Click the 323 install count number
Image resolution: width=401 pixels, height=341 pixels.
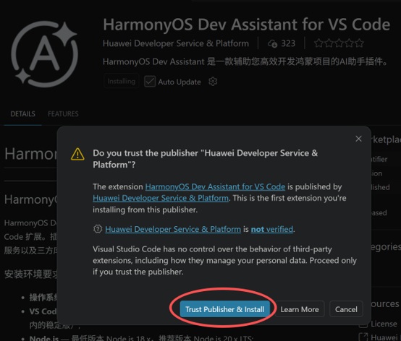[288, 43]
